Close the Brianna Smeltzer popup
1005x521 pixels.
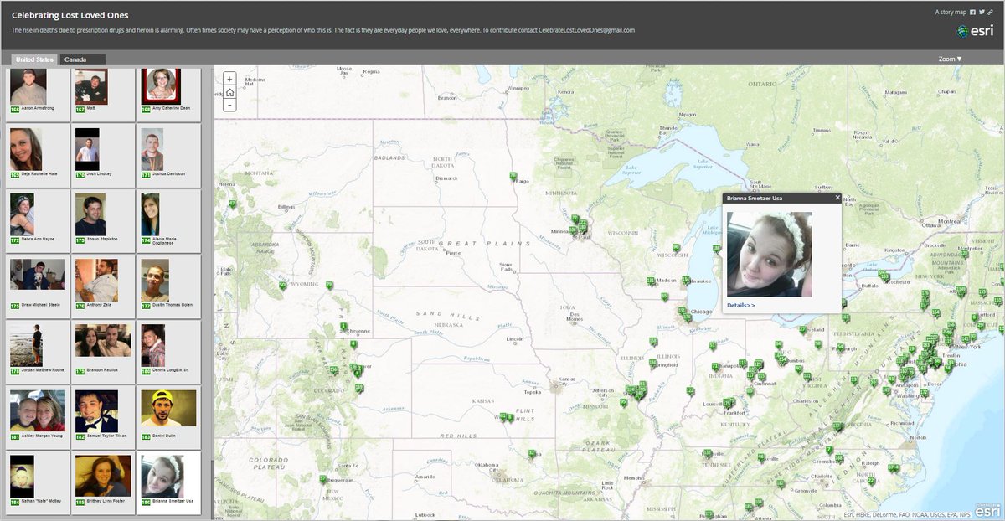(x=837, y=198)
